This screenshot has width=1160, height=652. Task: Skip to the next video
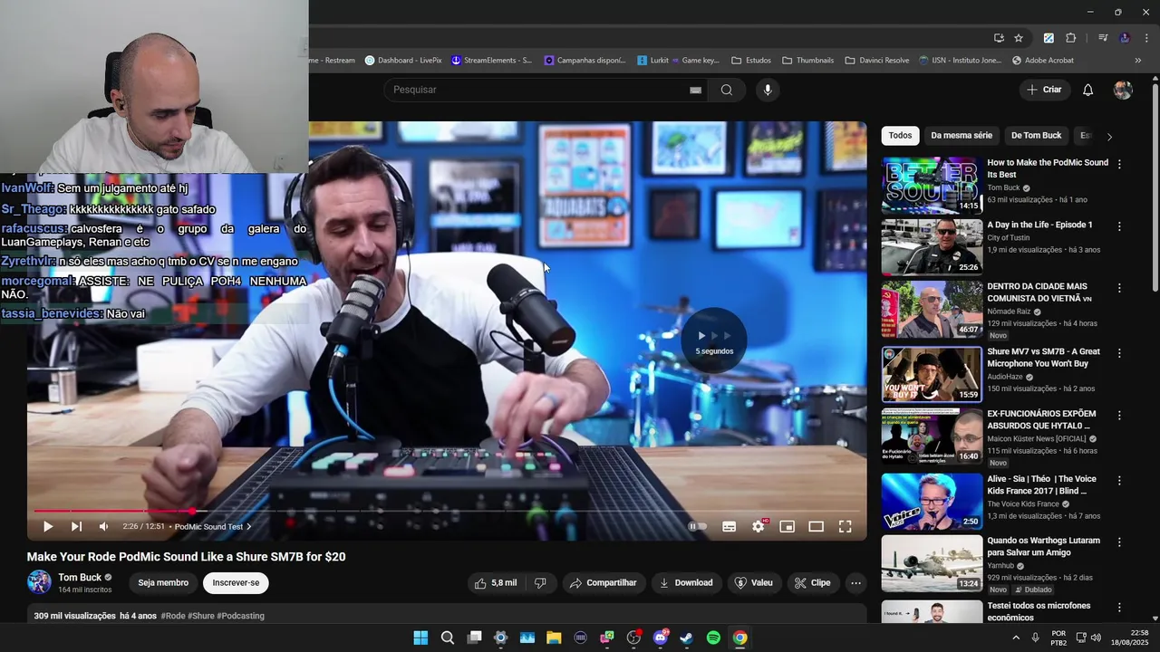[76, 526]
